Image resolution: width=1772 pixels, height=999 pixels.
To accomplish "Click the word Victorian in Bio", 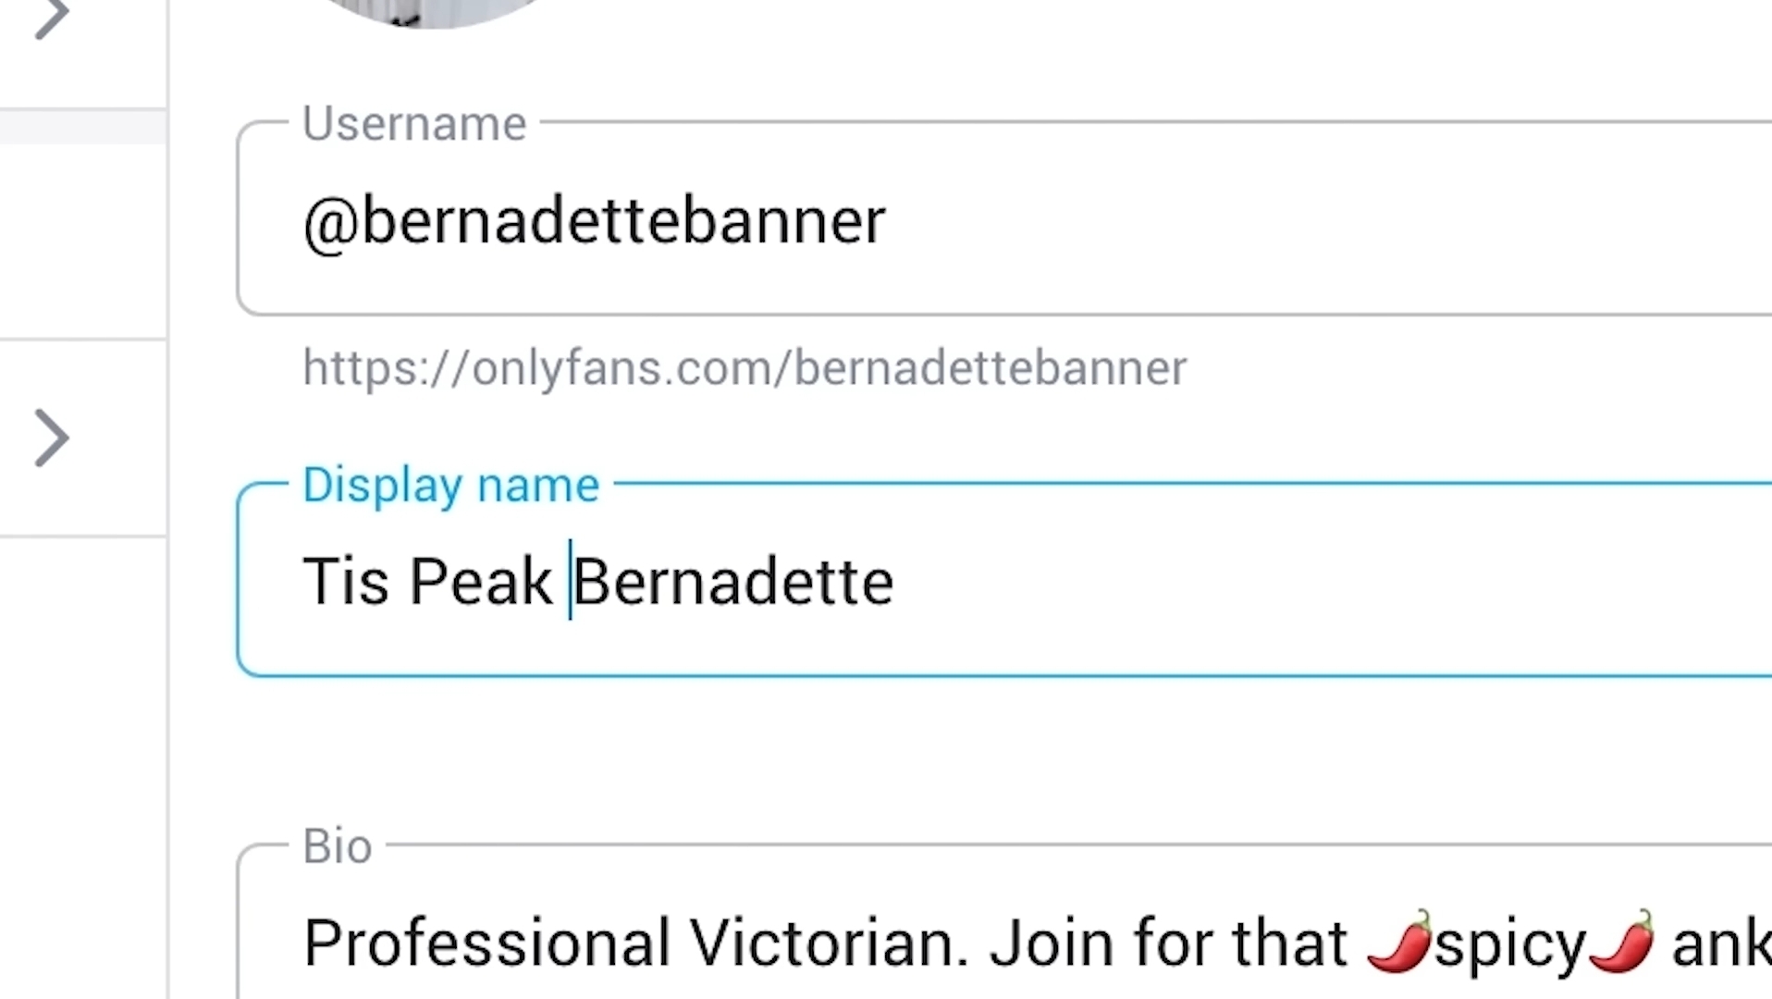I will pos(830,943).
